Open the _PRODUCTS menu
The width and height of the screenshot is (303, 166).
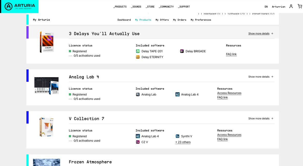click(x=120, y=7)
